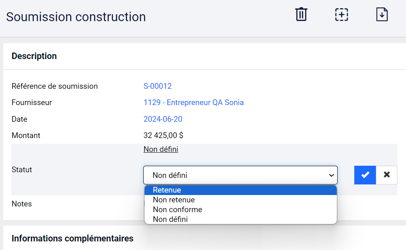Open the Statut combo box field
Viewport: 406px width, 250px height.
point(240,175)
